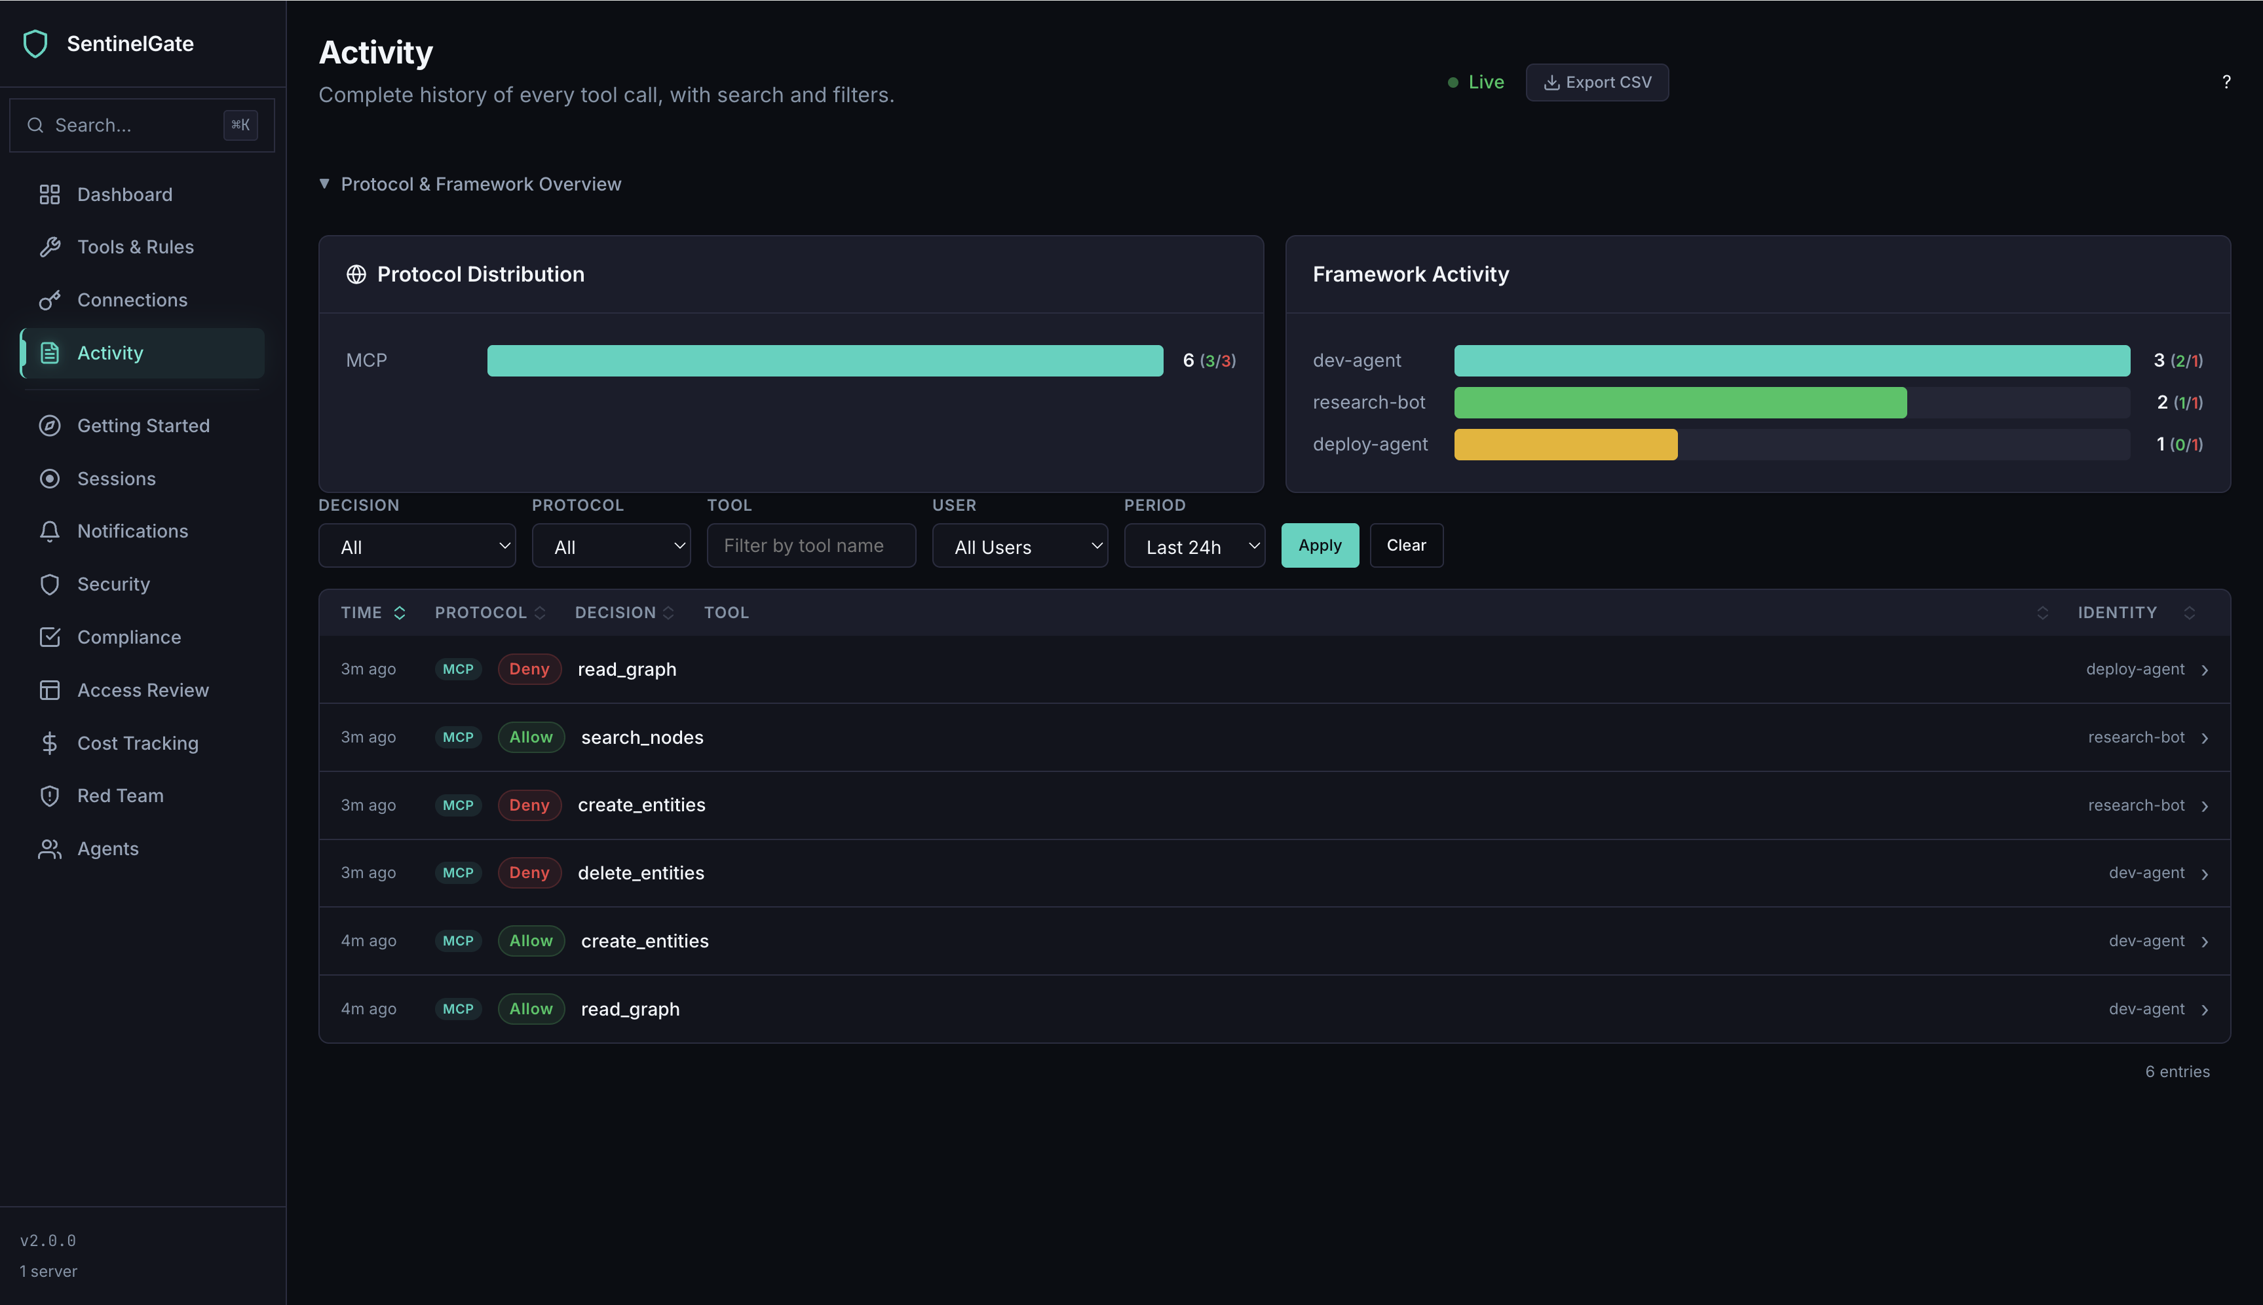Click the Apply filters button
The height and width of the screenshot is (1305, 2263).
(x=1319, y=545)
